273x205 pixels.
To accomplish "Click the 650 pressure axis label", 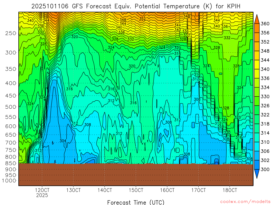I will pyautogui.click(x=11, y=135).
